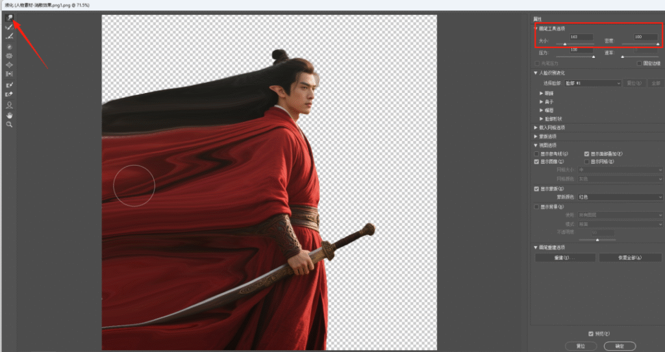The height and width of the screenshot is (352, 665).
Task: Collapse the 画笔工具选项 section
Action: point(536,29)
